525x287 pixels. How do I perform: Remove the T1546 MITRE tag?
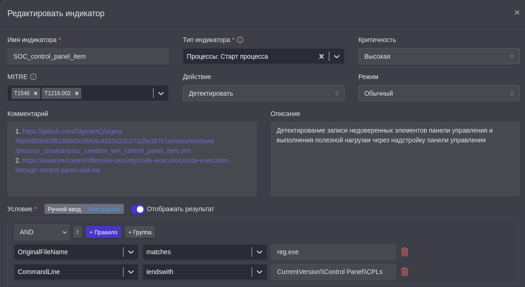coord(36,93)
